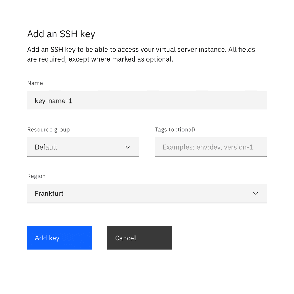
Task: Click the bottom border of the Name field
Action: 147,110
